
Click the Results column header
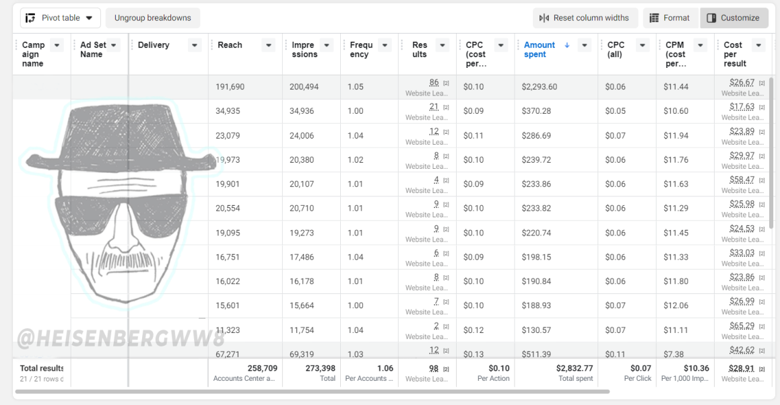[420, 50]
